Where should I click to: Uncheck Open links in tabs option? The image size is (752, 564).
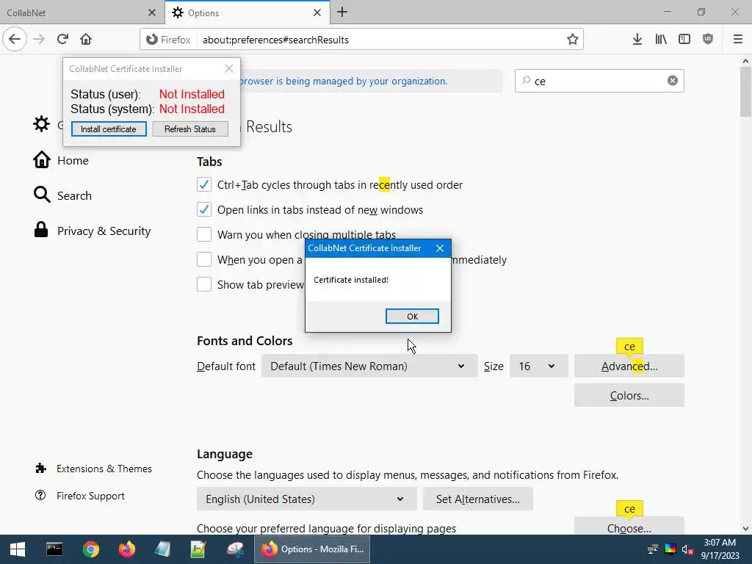coord(204,209)
